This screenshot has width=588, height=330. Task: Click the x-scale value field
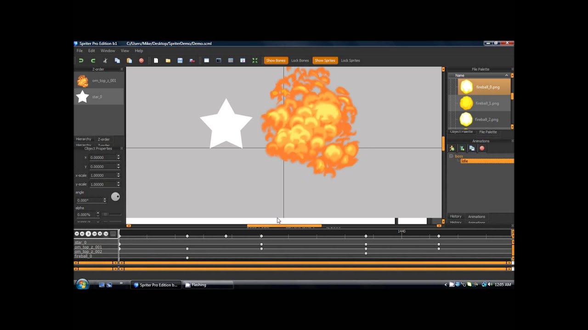pyautogui.click(x=102, y=175)
